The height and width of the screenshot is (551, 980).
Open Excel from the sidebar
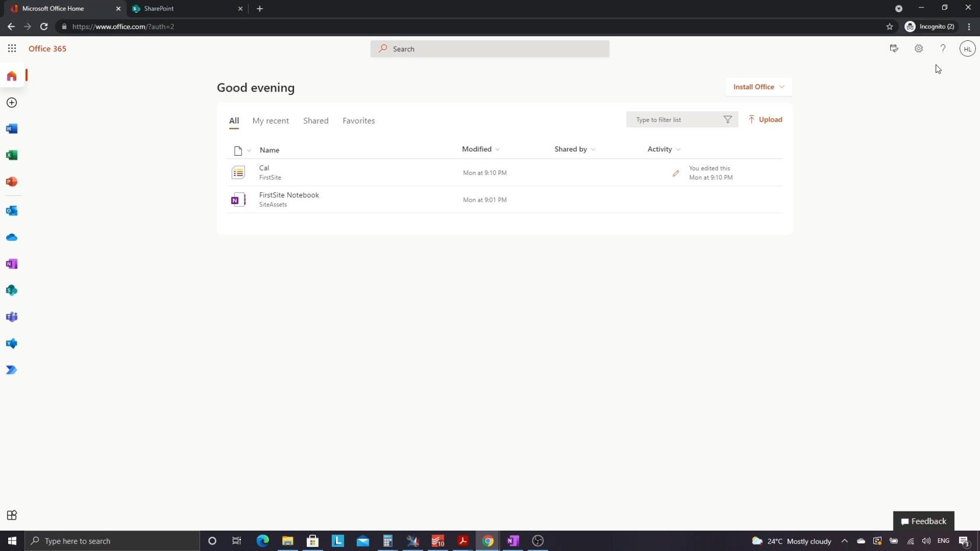coord(12,155)
